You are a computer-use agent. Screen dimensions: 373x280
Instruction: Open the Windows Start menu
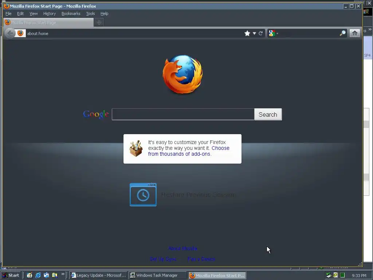pyautogui.click(x=11, y=275)
